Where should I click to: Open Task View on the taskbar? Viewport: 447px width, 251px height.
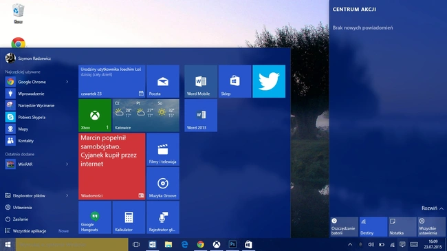[x=136, y=244]
